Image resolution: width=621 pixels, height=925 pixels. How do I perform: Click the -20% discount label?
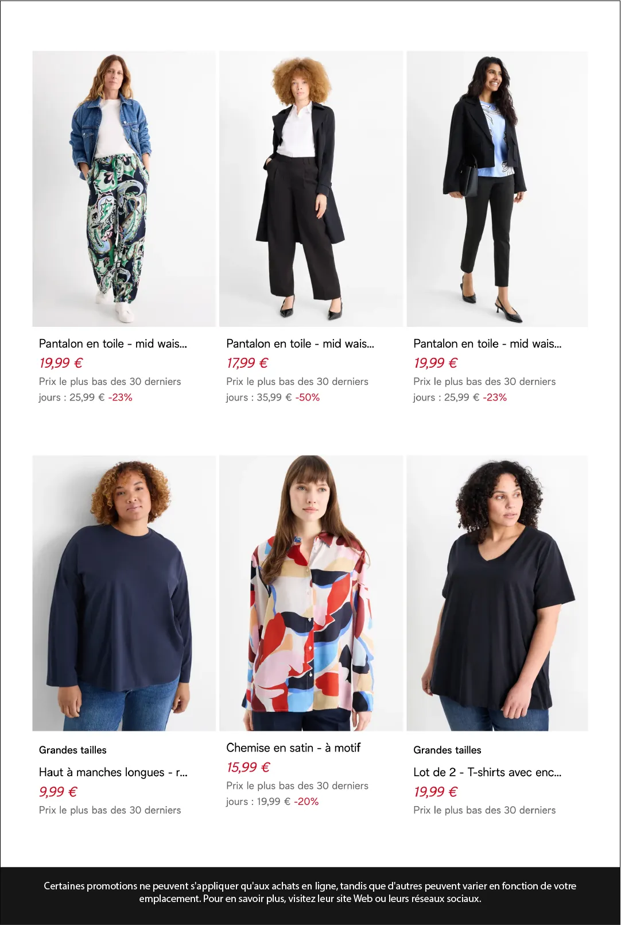[306, 801]
